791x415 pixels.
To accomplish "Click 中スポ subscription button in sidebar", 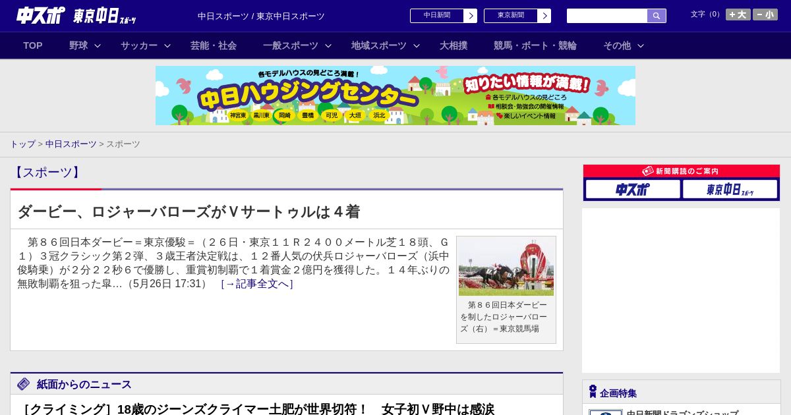I will coord(633,189).
